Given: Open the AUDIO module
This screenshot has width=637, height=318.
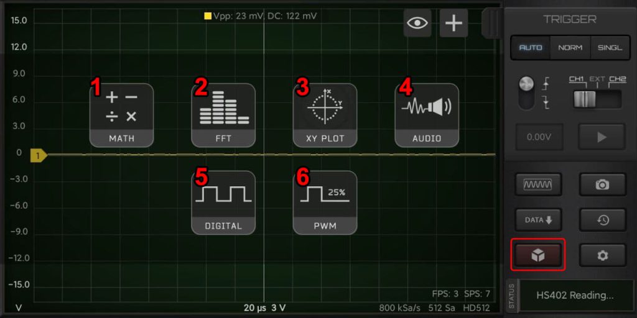Looking at the screenshot, I should click(x=427, y=115).
